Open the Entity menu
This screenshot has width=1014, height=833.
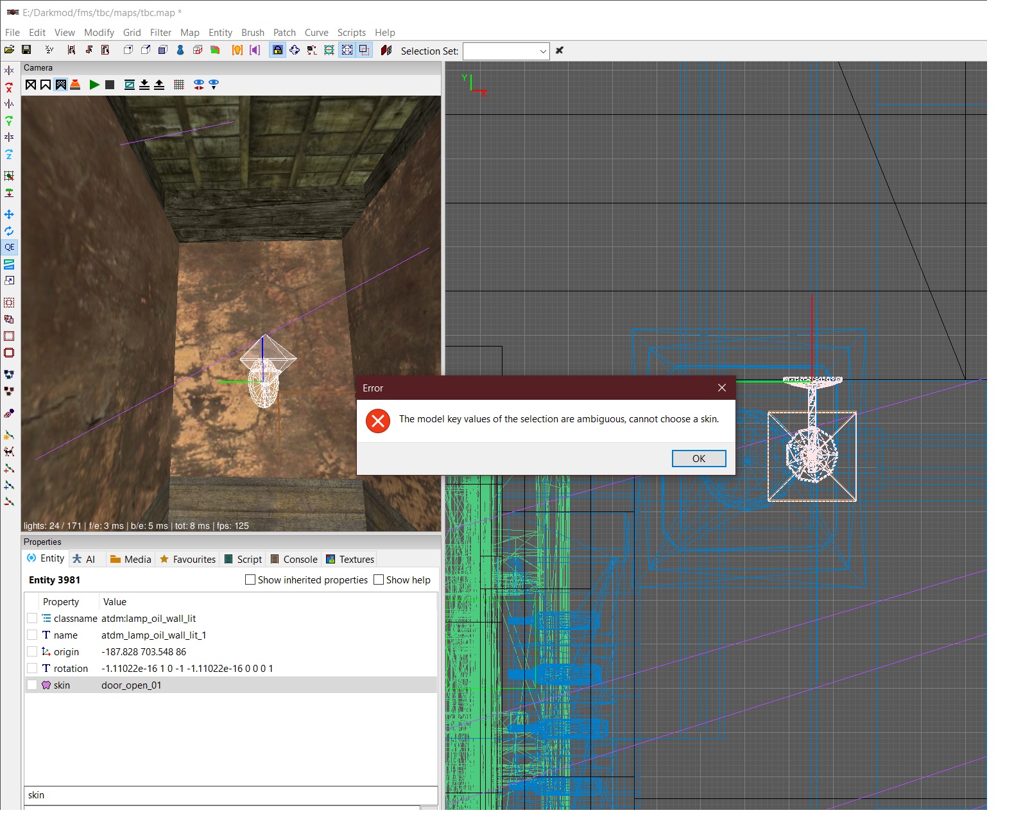[220, 33]
